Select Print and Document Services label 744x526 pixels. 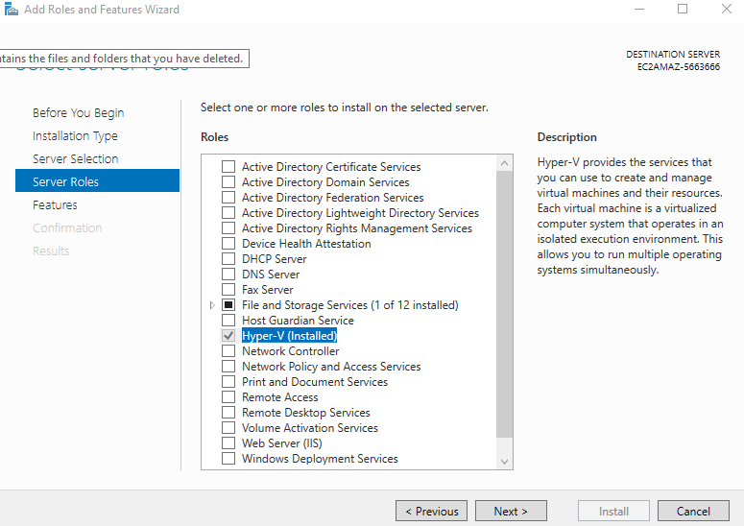[315, 382]
